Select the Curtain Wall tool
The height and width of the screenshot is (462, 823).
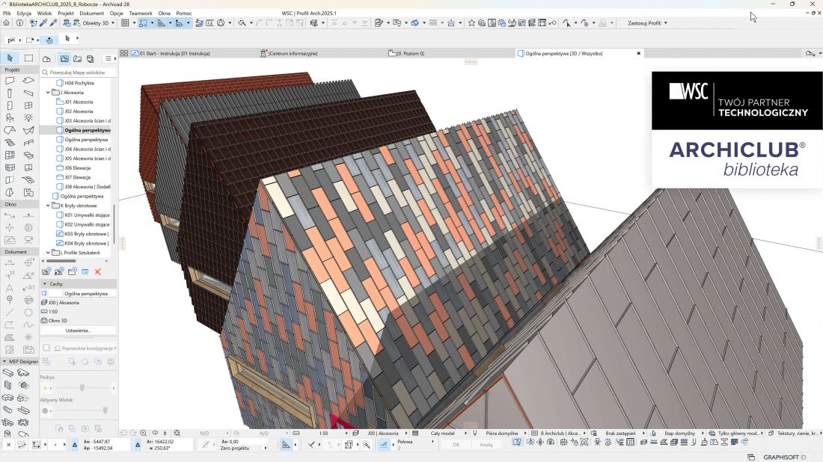10,155
